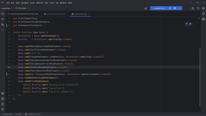Open the Git tool window
This screenshot has width=206, height=116.
tap(3, 110)
